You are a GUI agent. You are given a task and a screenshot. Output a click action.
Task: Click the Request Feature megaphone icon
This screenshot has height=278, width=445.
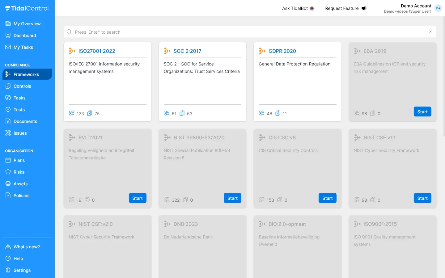[364, 8]
